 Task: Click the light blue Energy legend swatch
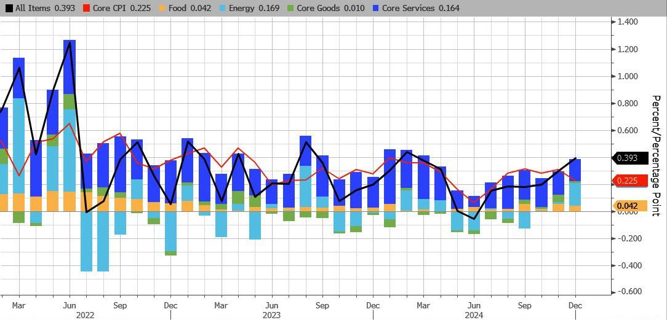click(x=225, y=9)
